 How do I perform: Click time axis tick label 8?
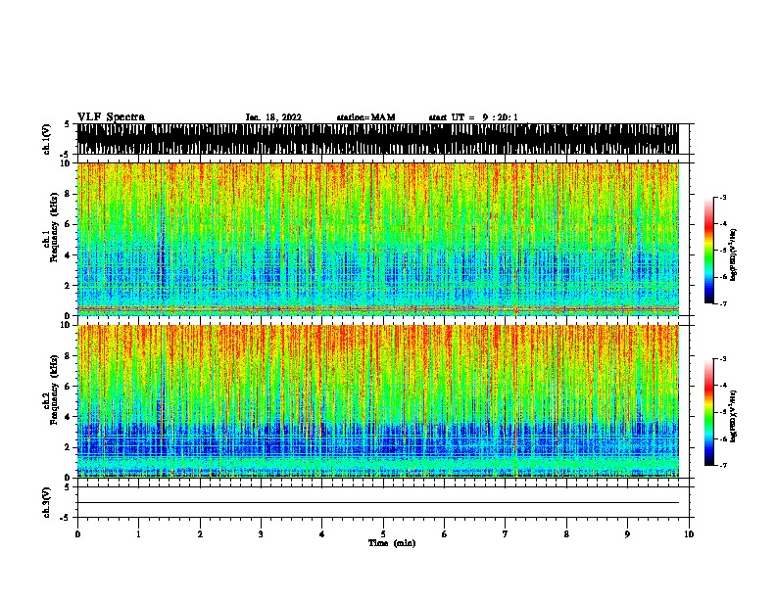point(566,534)
